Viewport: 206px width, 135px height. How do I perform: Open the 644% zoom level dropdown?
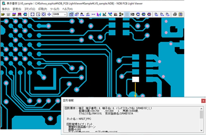click(x=65, y=14)
